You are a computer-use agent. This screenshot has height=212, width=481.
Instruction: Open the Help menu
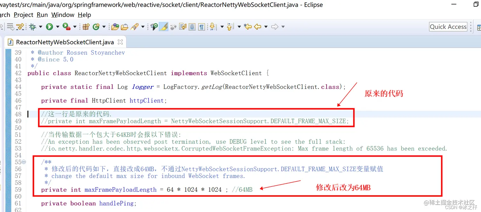click(x=84, y=15)
